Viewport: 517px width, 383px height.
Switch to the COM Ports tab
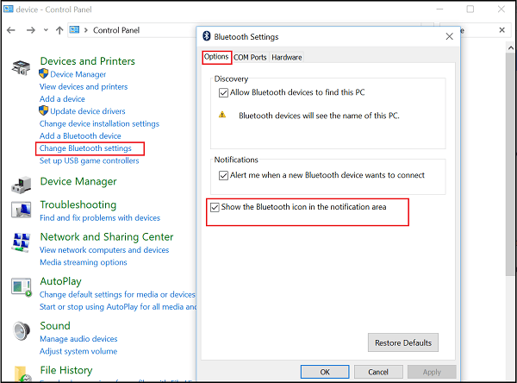pos(250,58)
